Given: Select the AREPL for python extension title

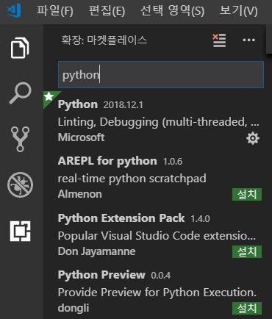Looking at the screenshot, I should click(107, 161).
